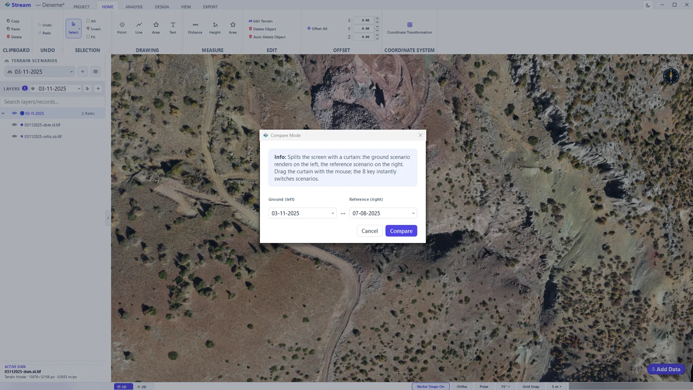Viewport: 693px width, 390px height.
Task: Collapse the 03-11-2025 layer tree
Action: pyautogui.click(x=3, y=113)
